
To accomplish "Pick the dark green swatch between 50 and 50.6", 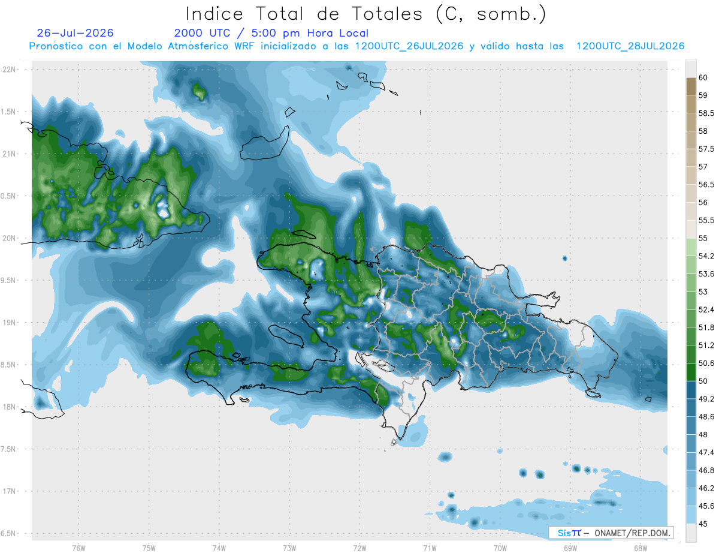I will [x=691, y=372].
